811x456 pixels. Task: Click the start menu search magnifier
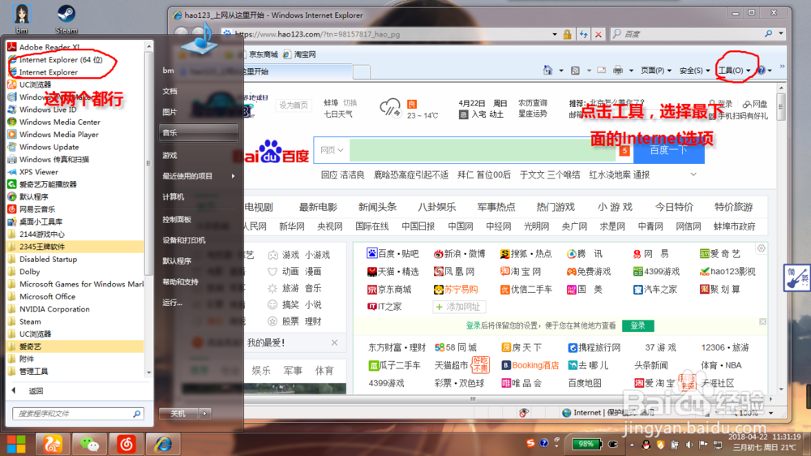point(136,414)
